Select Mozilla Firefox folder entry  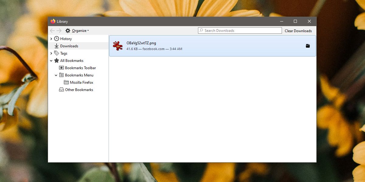click(82, 83)
